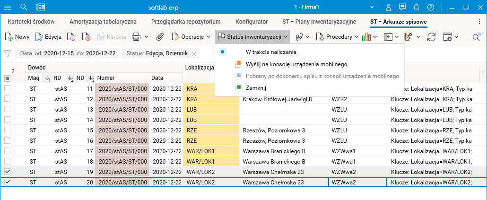Refresh the list with refresh icon
Image resolution: width=487 pixels, height=200 pixels.
431,37
